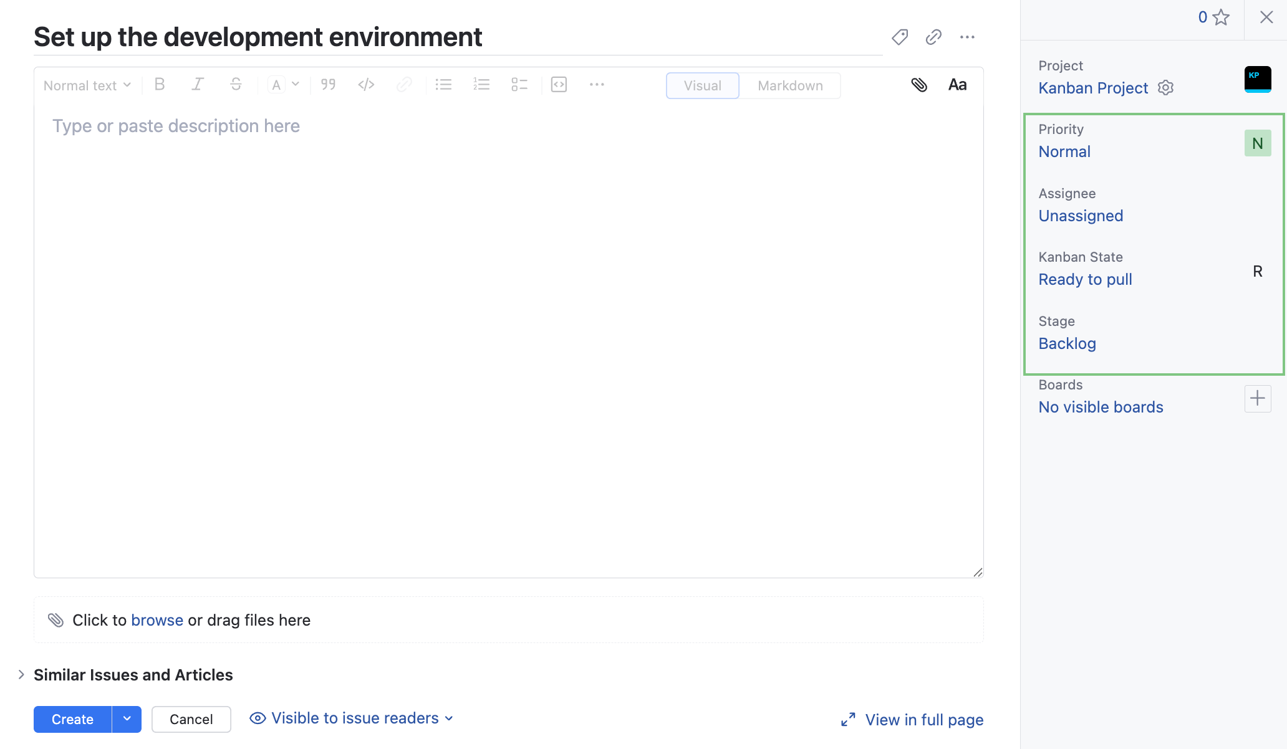This screenshot has width=1287, height=749.
Task: Switch the editor to Visual mode
Action: (x=702, y=86)
